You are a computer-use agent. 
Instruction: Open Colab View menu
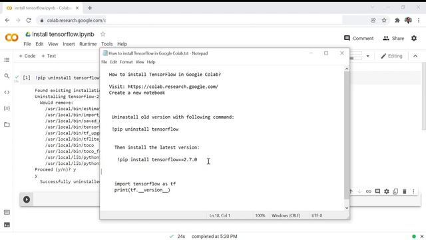click(x=53, y=44)
